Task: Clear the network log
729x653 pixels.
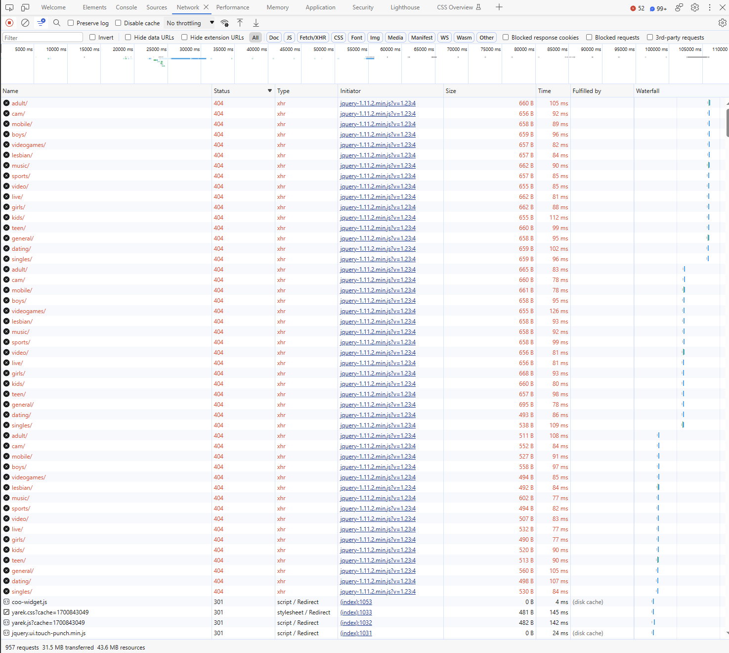Action: coord(25,23)
